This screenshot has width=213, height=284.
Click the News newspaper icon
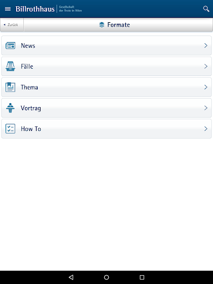11,45
